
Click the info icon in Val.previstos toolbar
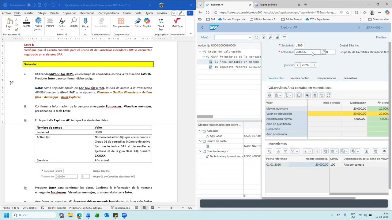[x=299, y=95]
